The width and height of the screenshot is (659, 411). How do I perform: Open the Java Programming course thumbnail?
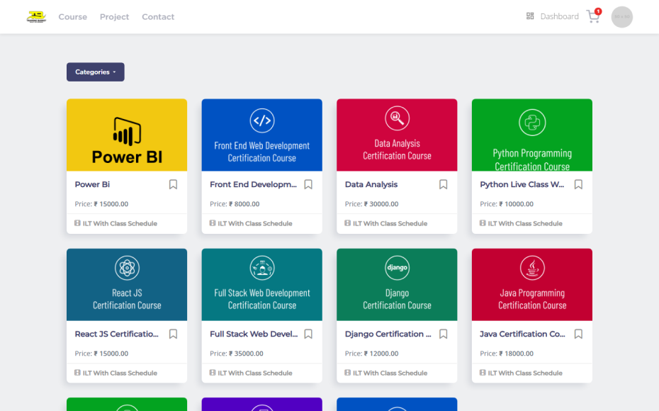pyautogui.click(x=532, y=284)
